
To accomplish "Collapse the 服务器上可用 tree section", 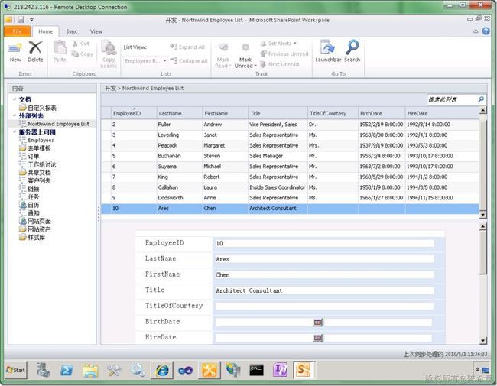I will [15, 131].
